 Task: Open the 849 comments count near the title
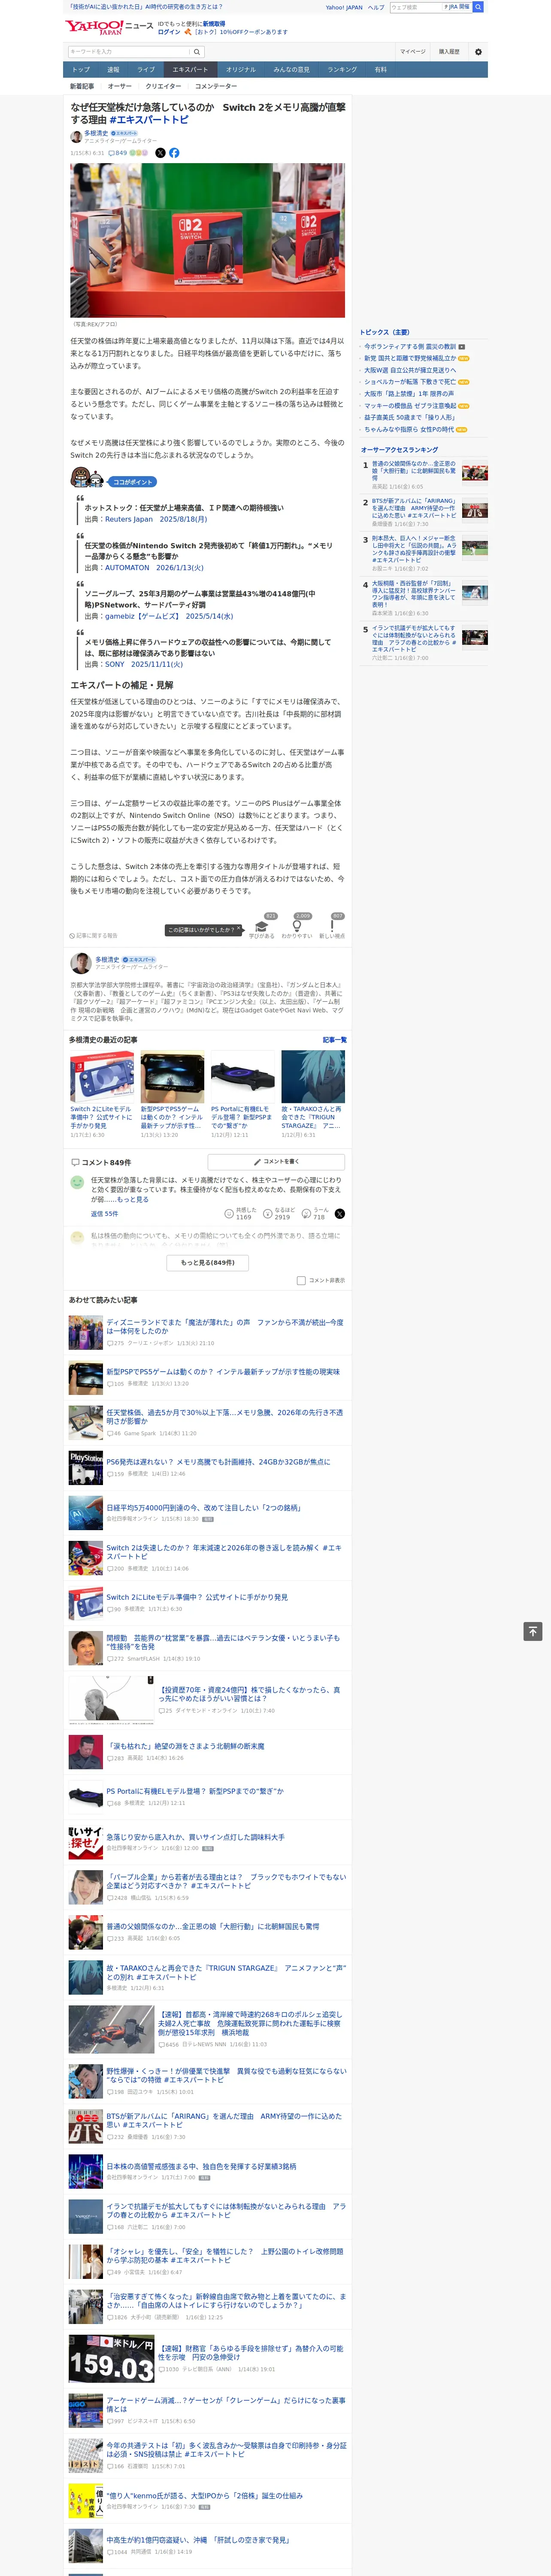[118, 153]
